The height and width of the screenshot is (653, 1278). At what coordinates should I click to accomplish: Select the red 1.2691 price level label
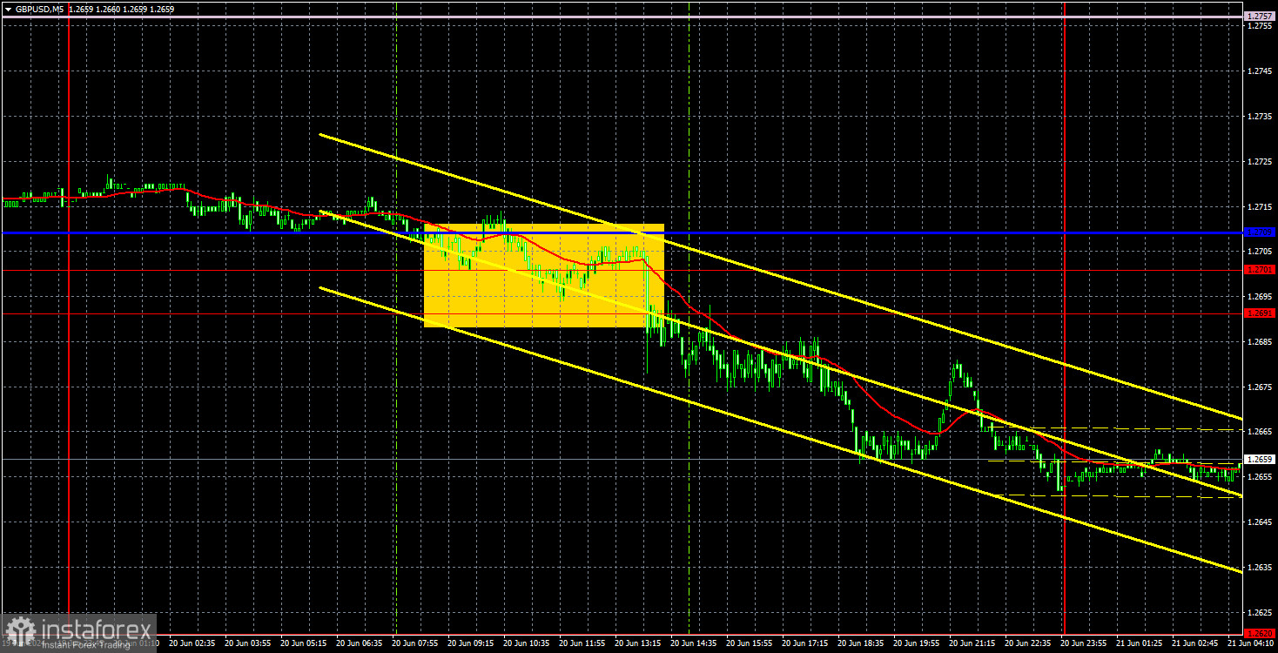(1260, 313)
